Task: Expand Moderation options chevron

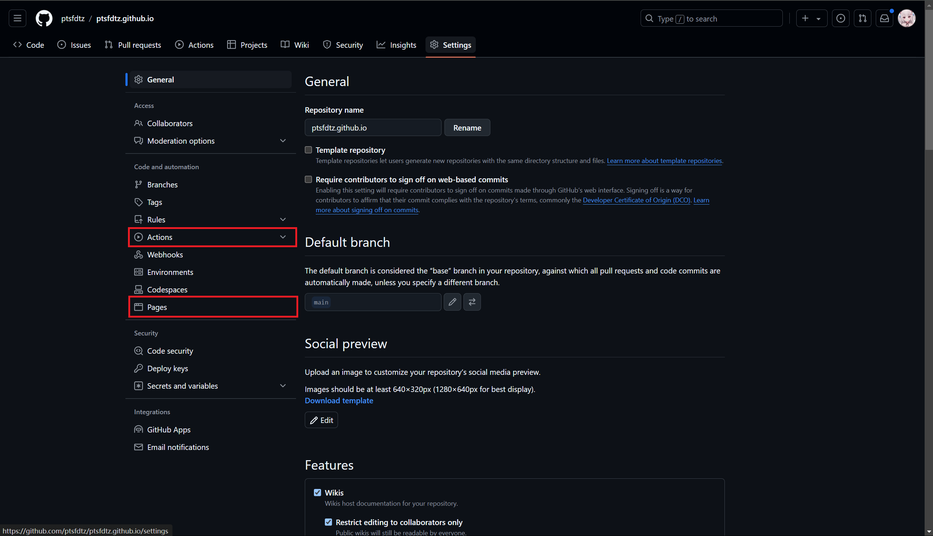Action: click(283, 141)
